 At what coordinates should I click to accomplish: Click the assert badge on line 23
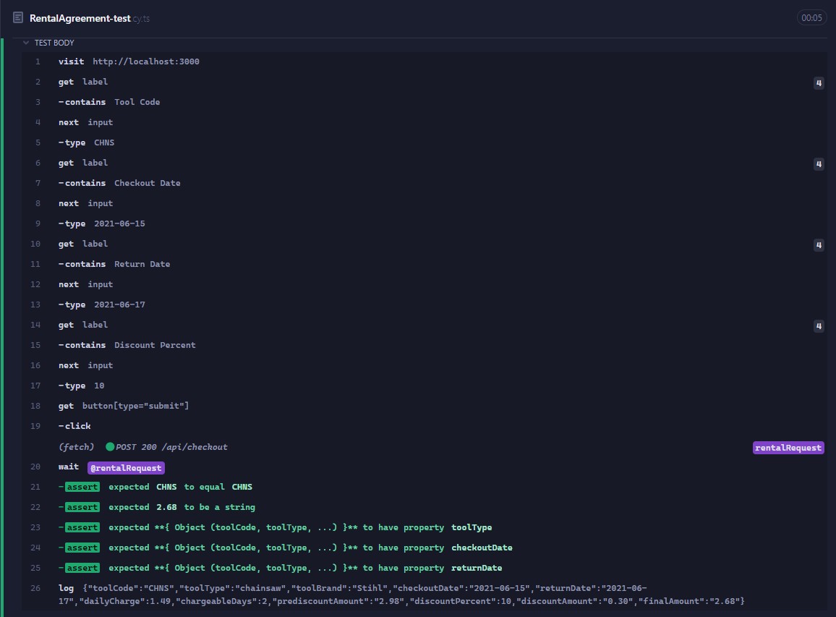pos(82,527)
